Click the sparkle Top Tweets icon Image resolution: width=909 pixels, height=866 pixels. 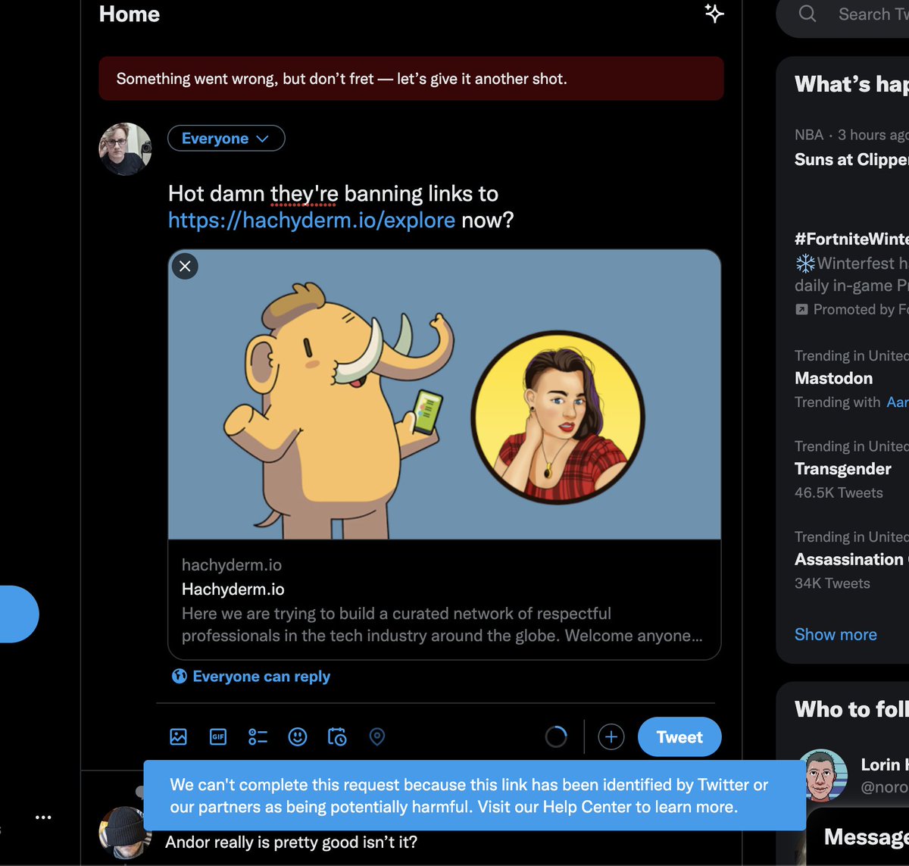tap(714, 13)
